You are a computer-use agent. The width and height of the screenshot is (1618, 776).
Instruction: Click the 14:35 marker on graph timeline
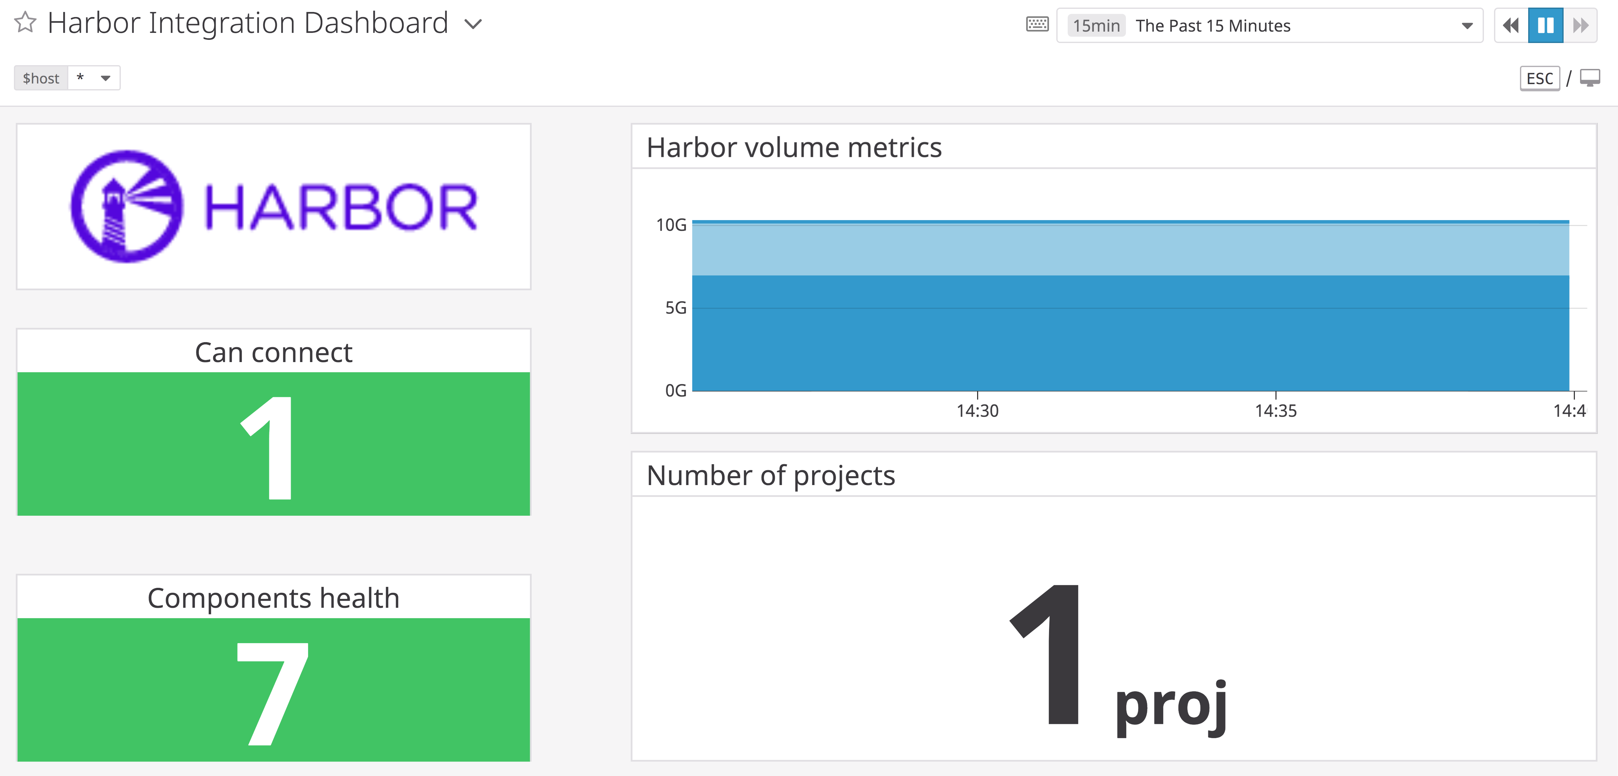coord(1275,410)
